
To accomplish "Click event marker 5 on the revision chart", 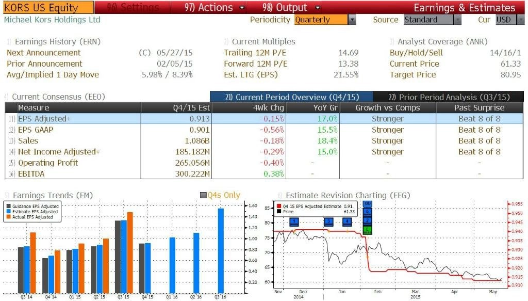I will coord(368,211).
